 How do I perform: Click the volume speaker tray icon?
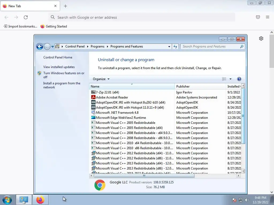(x=247, y=200)
